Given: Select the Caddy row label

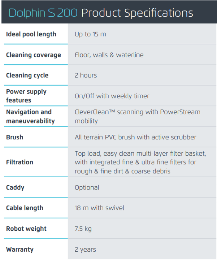Looking at the screenshot, I should (15, 187).
